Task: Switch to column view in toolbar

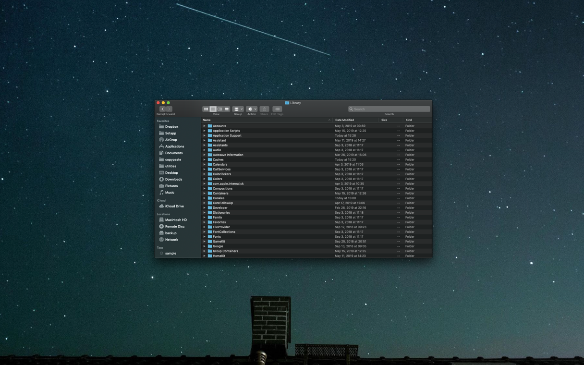Action: (x=219, y=109)
